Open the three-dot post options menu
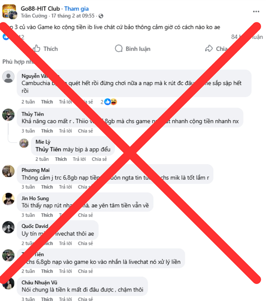Image resolution: width=266 pixels, height=301 pixels. pyautogui.click(x=256, y=12)
